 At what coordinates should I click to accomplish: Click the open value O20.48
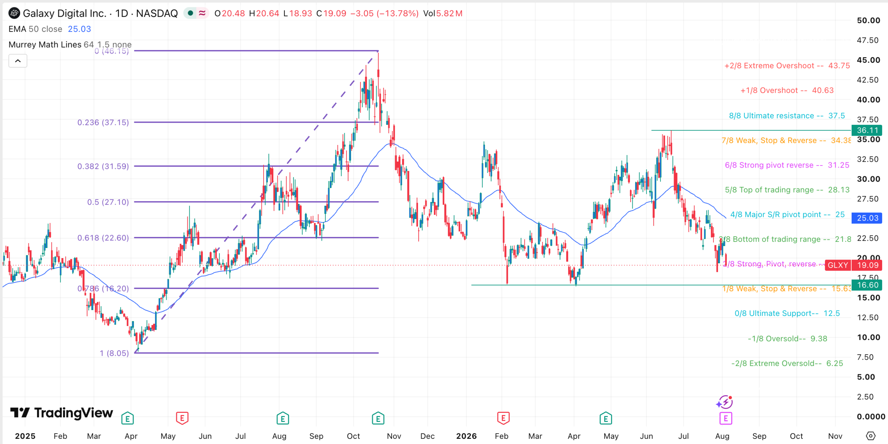click(x=230, y=14)
